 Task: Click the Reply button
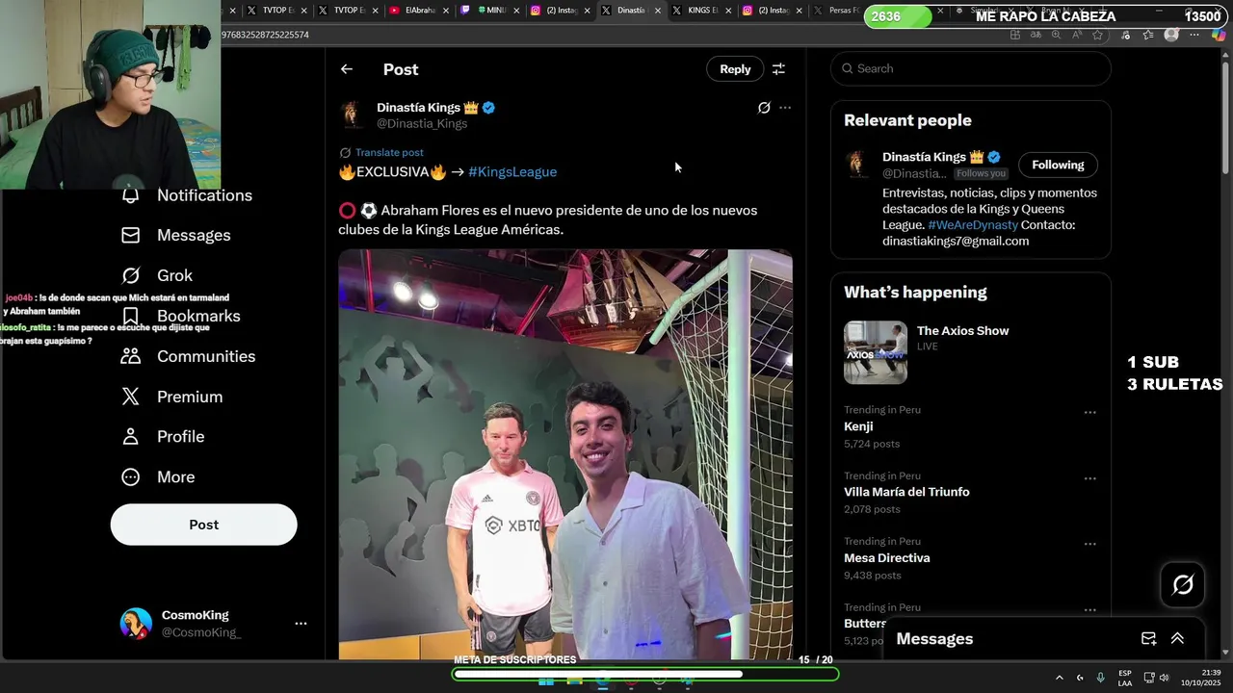735,69
